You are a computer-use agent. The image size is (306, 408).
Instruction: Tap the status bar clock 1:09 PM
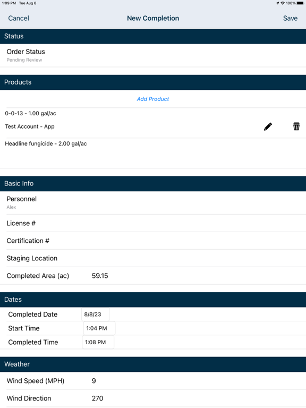click(x=9, y=3)
